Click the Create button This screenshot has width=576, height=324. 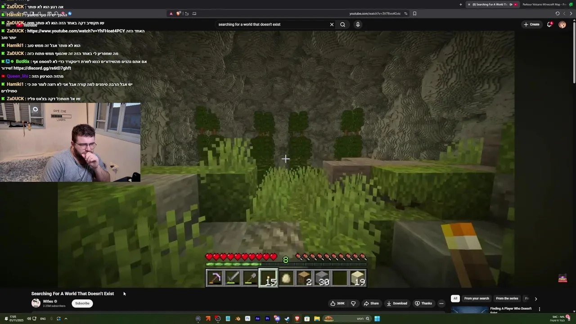(531, 24)
